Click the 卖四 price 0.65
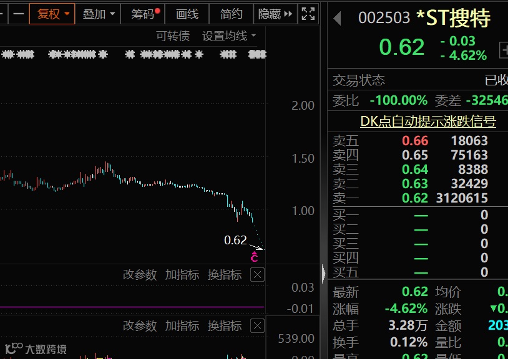This screenshot has width=508, height=359. point(415,155)
